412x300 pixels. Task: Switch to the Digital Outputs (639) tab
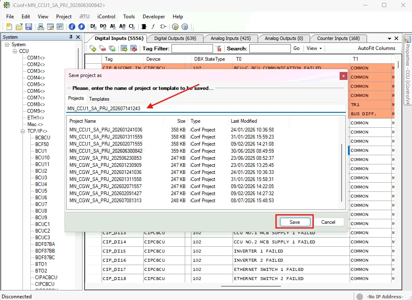click(175, 38)
